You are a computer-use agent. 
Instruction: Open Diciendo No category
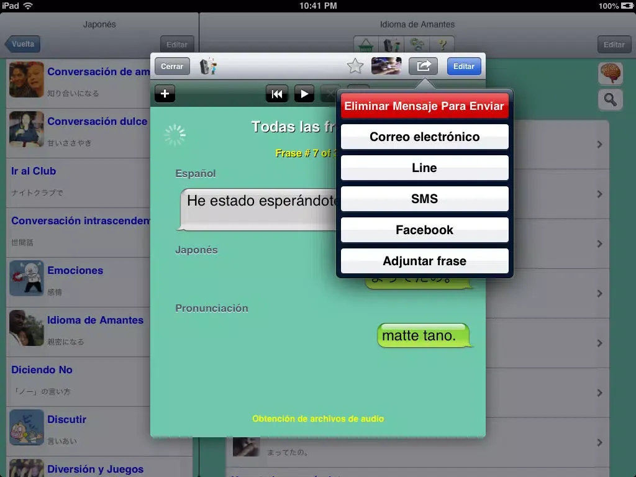[78, 382]
